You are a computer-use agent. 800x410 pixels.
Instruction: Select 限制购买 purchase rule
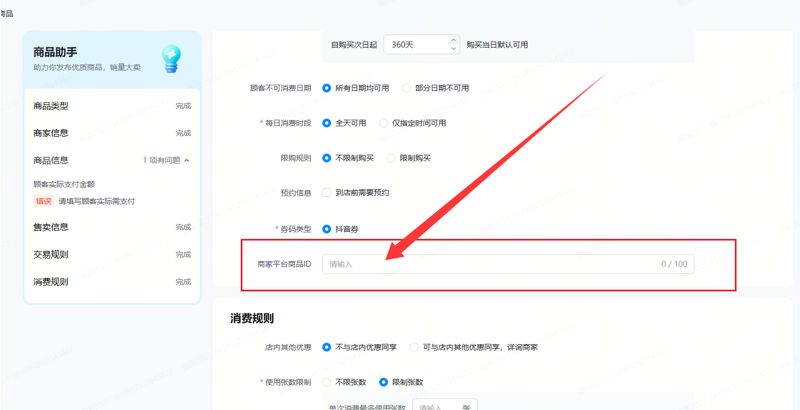click(x=391, y=158)
